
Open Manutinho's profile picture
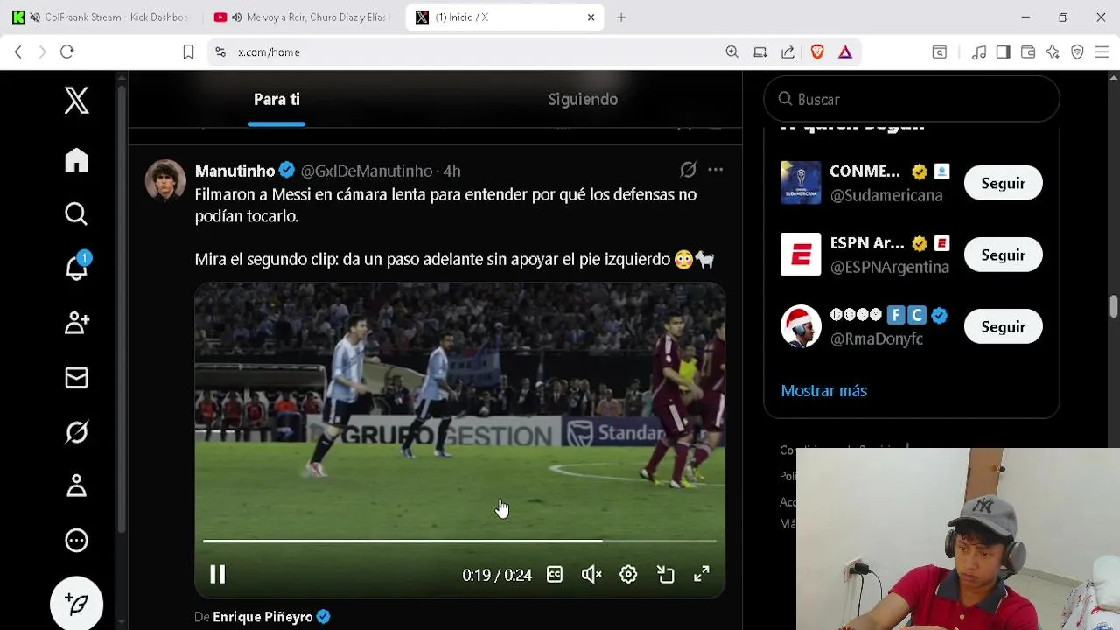(165, 181)
